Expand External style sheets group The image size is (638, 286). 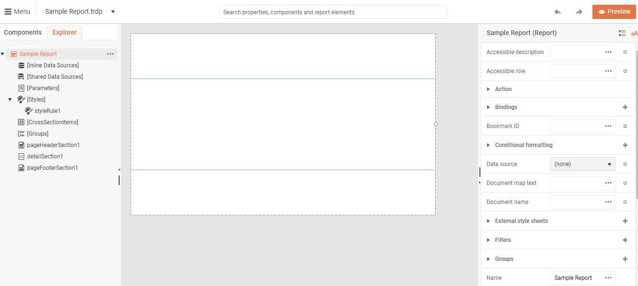(488, 221)
